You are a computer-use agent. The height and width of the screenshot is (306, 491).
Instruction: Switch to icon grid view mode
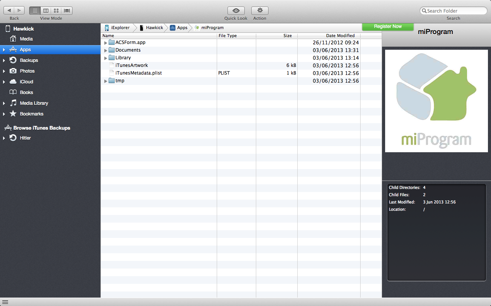click(56, 11)
